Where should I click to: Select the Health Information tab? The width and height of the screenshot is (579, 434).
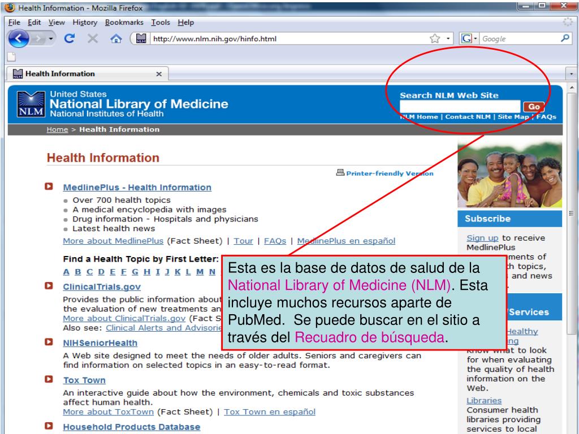pos(87,73)
